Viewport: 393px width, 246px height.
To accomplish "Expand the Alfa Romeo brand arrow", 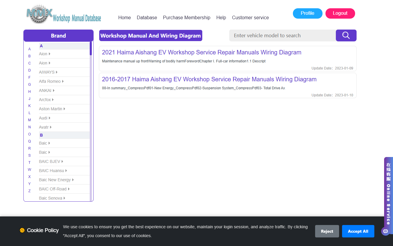I will (x=63, y=81).
